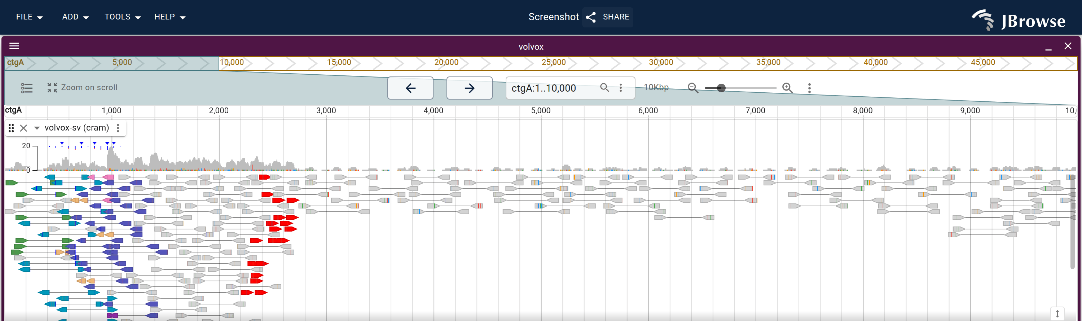The width and height of the screenshot is (1082, 321).
Task: Click the SHARE button
Action: point(607,17)
